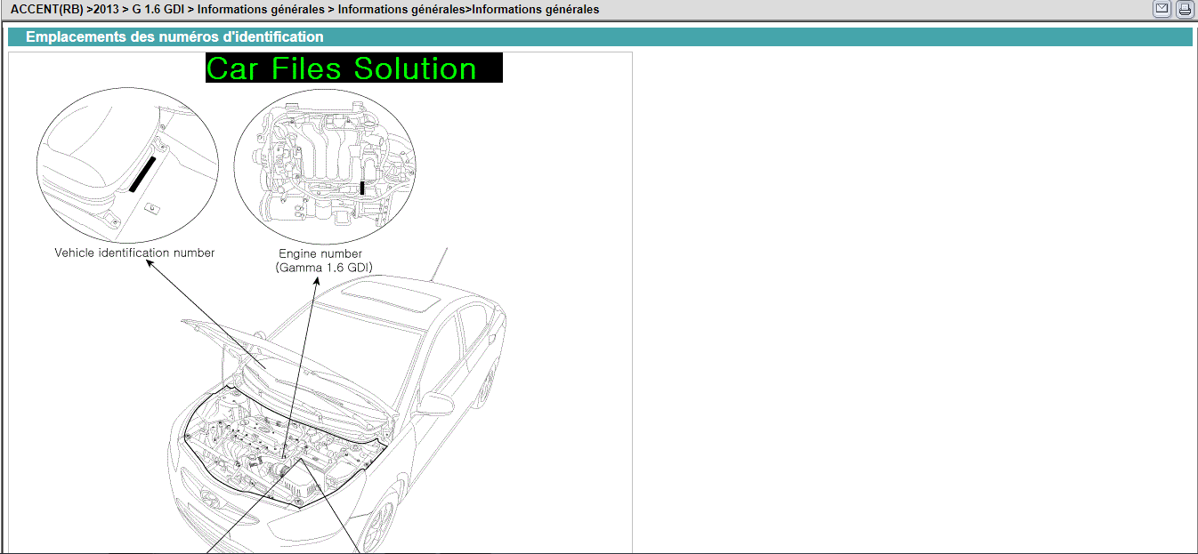The height and width of the screenshot is (554, 1198).
Task: Click the email envelope icon
Action: (1162, 9)
